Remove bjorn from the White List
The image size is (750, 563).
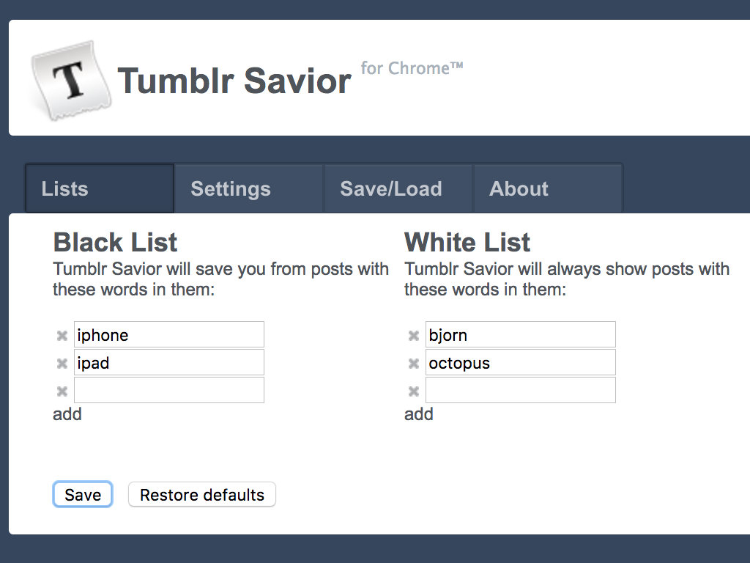[414, 336]
